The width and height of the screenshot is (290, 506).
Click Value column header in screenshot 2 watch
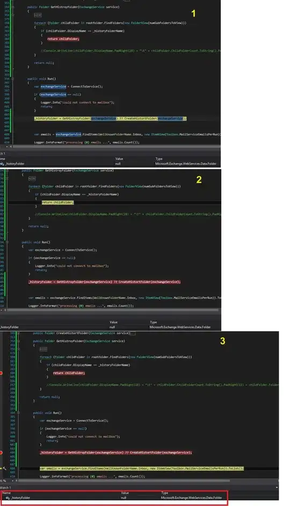(113, 322)
